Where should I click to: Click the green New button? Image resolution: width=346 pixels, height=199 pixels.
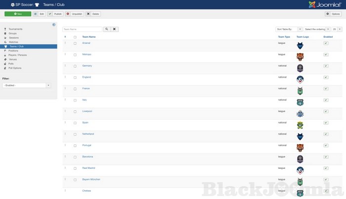click(18, 14)
